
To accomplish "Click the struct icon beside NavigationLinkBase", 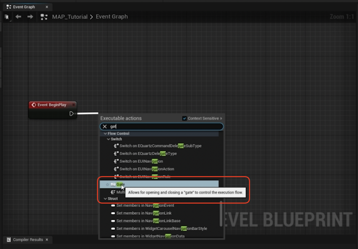I will pos(113,221).
